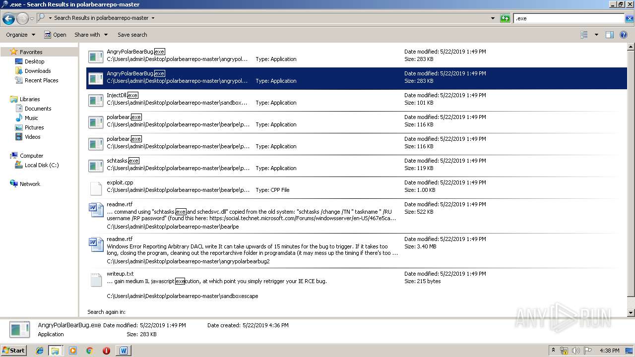Open the Start menu
Screen dimensions: 635x357
click(14, 350)
